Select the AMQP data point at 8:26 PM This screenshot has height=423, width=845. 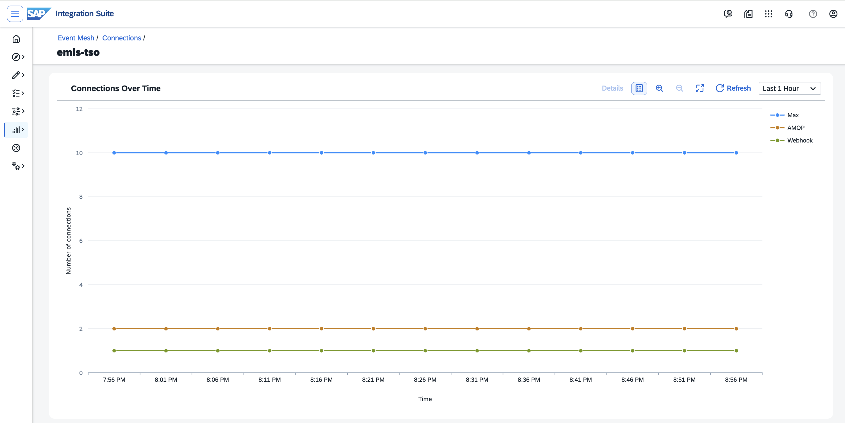point(425,329)
